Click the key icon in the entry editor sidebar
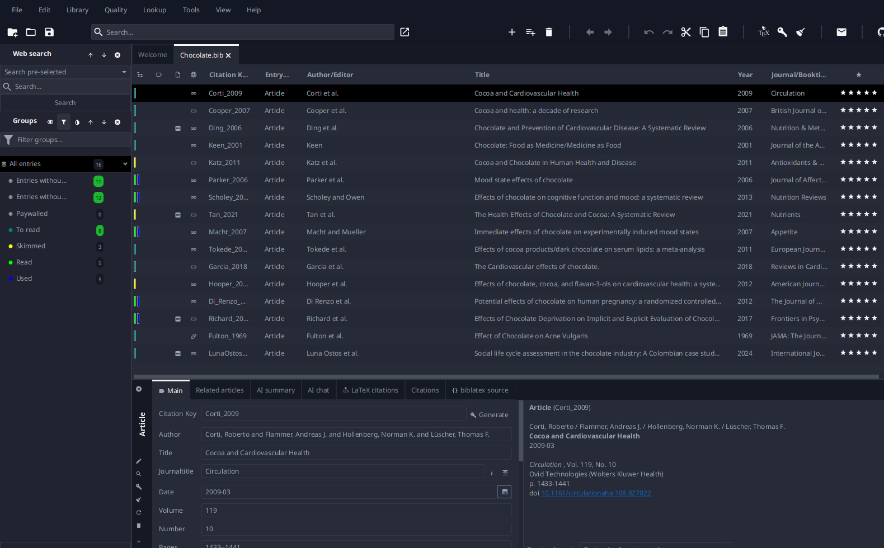The width and height of the screenshot is (884, 548). click(x=139, y=487)
